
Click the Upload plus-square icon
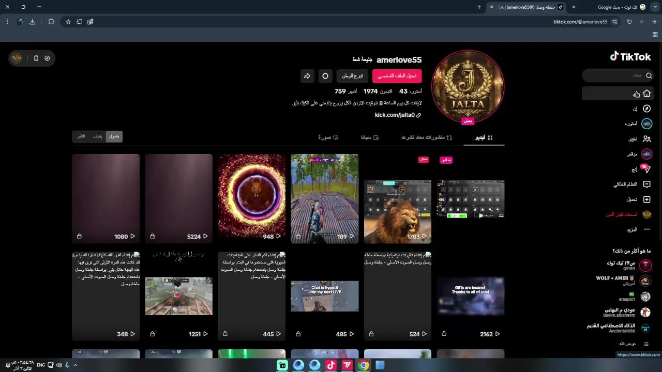(646, 199)
